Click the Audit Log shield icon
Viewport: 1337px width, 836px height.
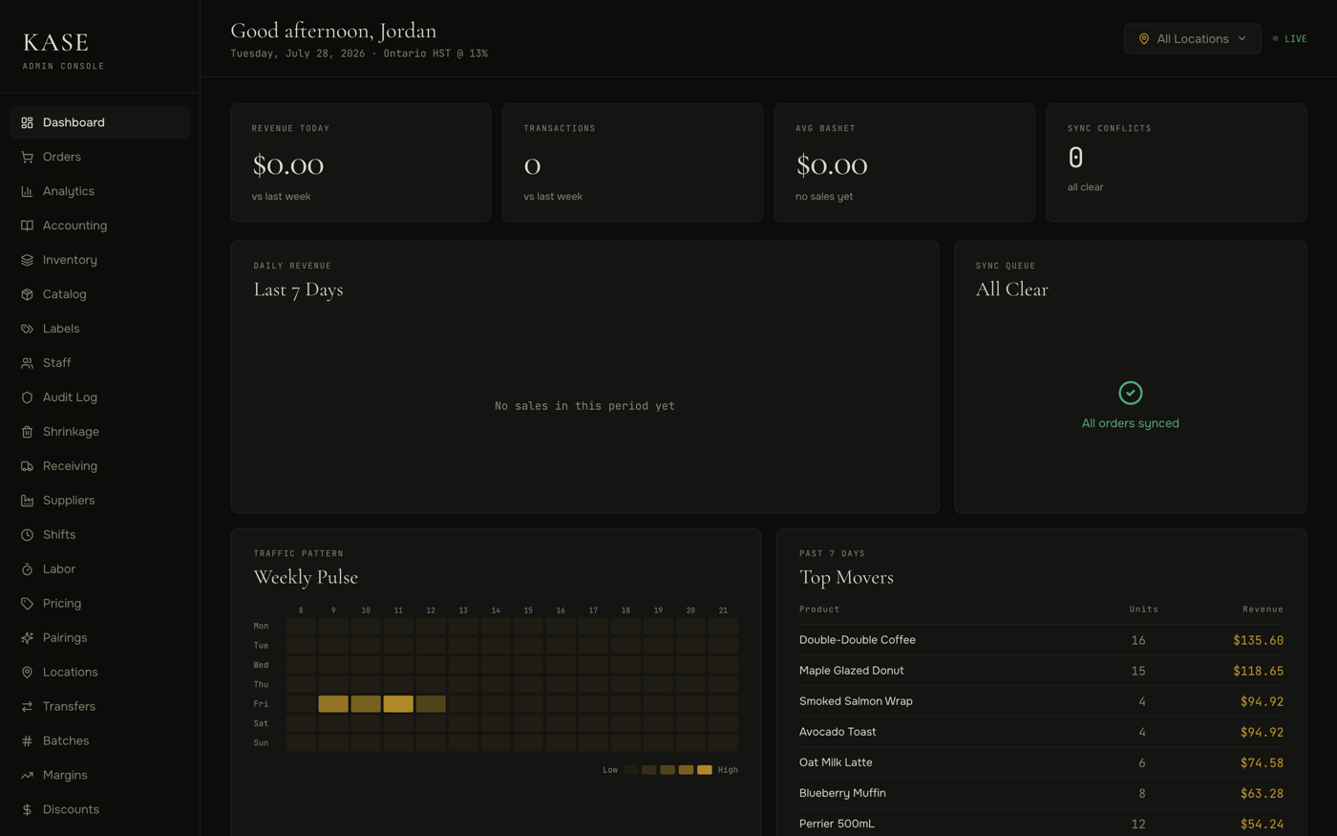point(27,397)
